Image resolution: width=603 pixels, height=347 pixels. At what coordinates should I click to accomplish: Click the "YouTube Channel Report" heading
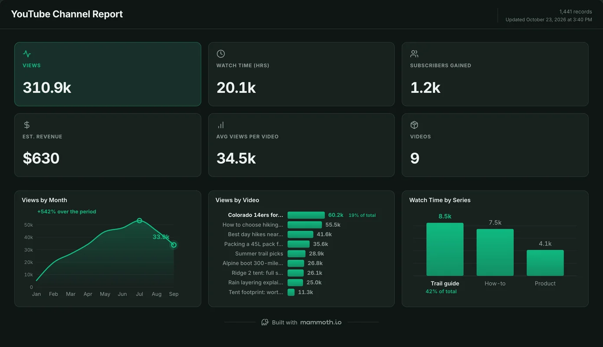(67, 14)
